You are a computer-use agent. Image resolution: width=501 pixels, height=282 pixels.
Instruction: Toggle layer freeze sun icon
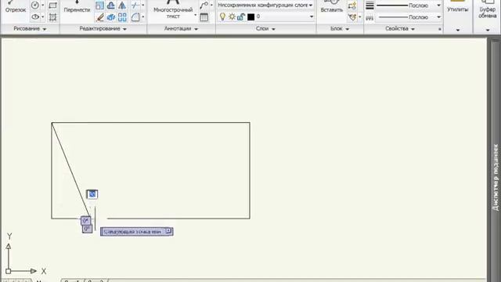coord(232,16)
